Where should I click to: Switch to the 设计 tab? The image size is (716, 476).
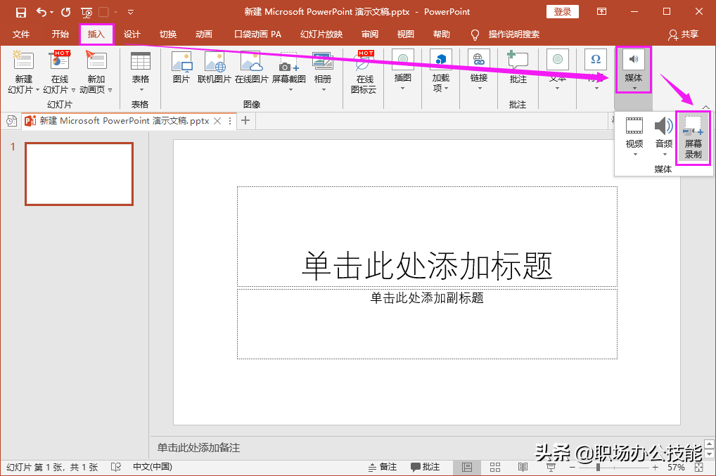(x=132, y=34)
